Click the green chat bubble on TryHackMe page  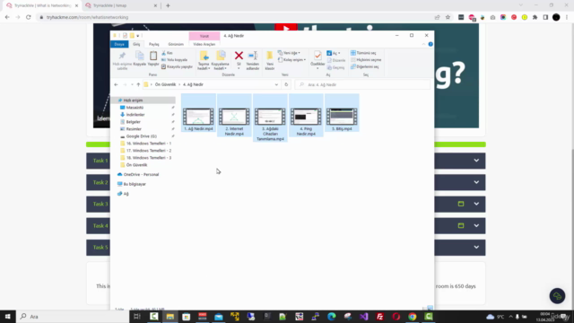pos(557,296)
